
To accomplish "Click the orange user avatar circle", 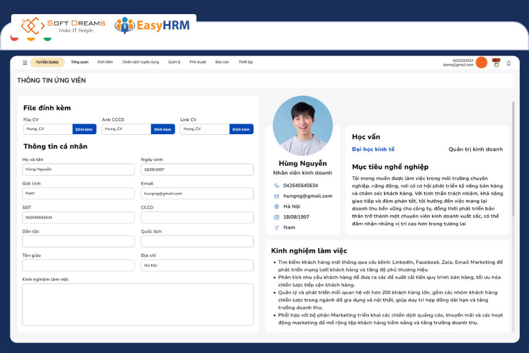I will coord(481,63).
